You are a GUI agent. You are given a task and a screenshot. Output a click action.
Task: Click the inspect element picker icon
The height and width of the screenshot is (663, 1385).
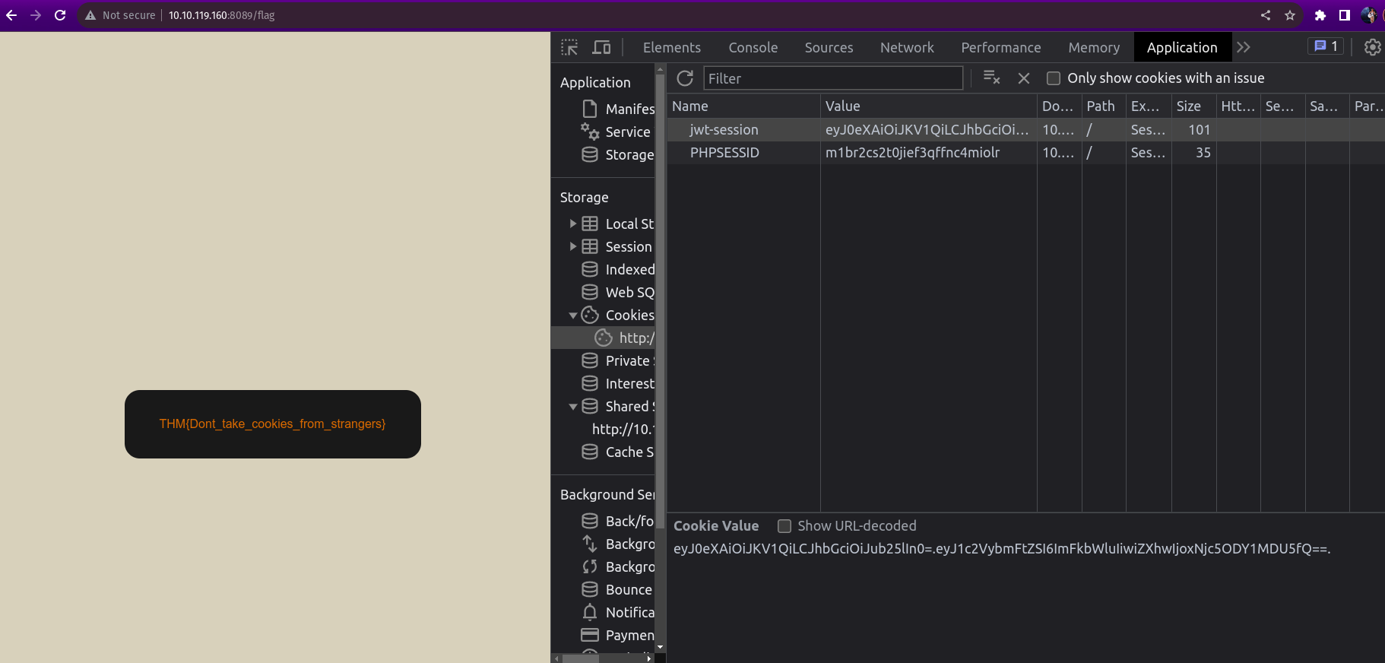(x=569, y=47)
